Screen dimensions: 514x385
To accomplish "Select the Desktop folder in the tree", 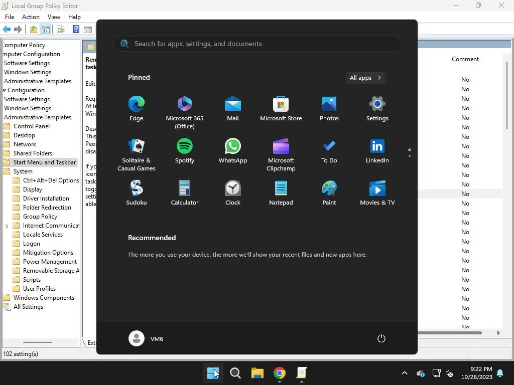I will pyautogui.click(x=24, y=135).
